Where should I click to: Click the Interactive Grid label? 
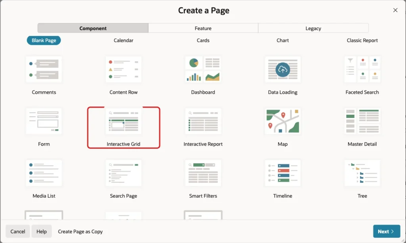(124, 144)
